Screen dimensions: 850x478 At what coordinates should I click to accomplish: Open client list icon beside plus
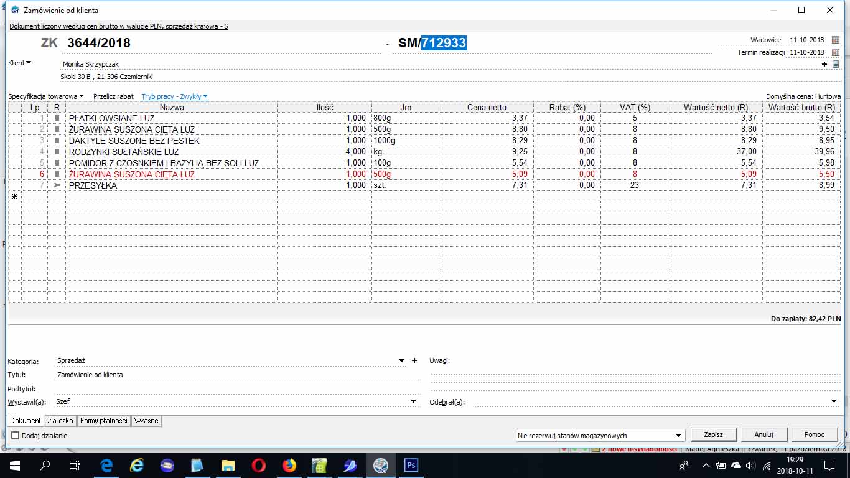coord(836,64)
